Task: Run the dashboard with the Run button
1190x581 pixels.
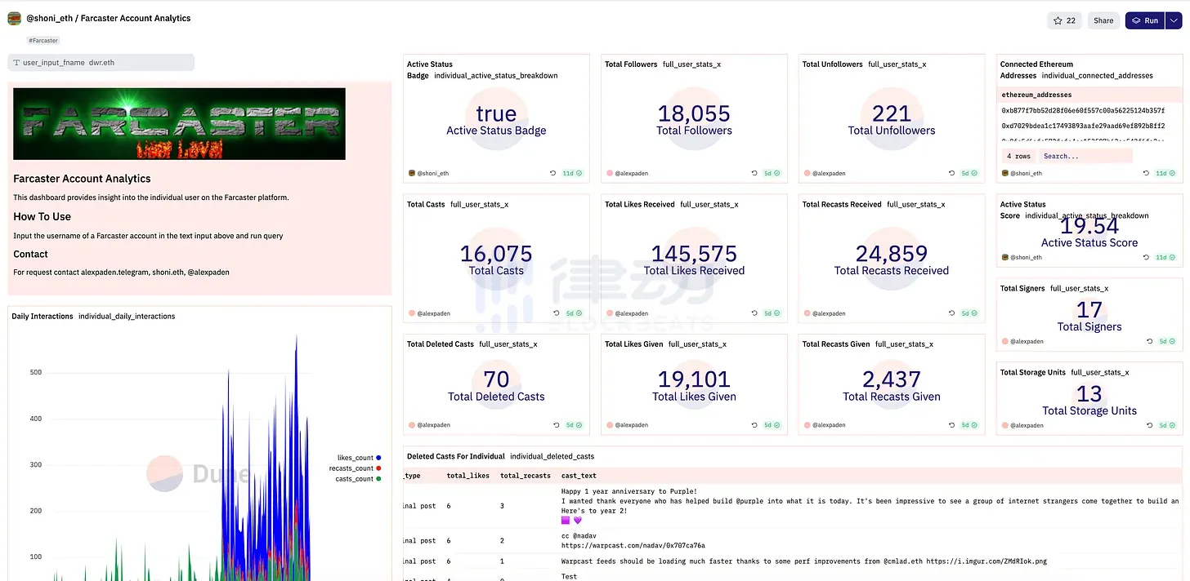Action: click(1144, 20)
